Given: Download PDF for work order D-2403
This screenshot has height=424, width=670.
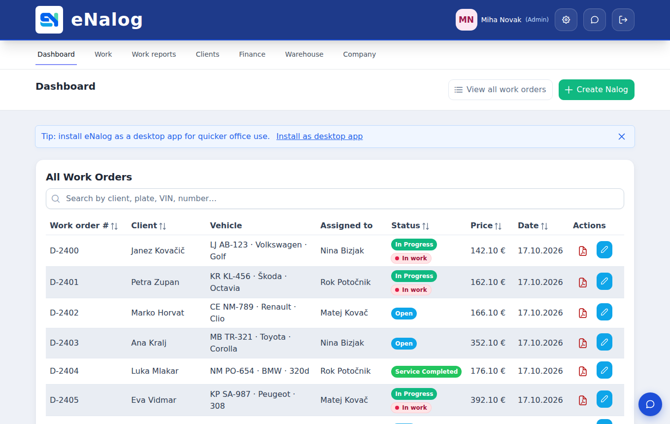Looking at the screenshot, I should pyautogui.click(x=583, y=343).
